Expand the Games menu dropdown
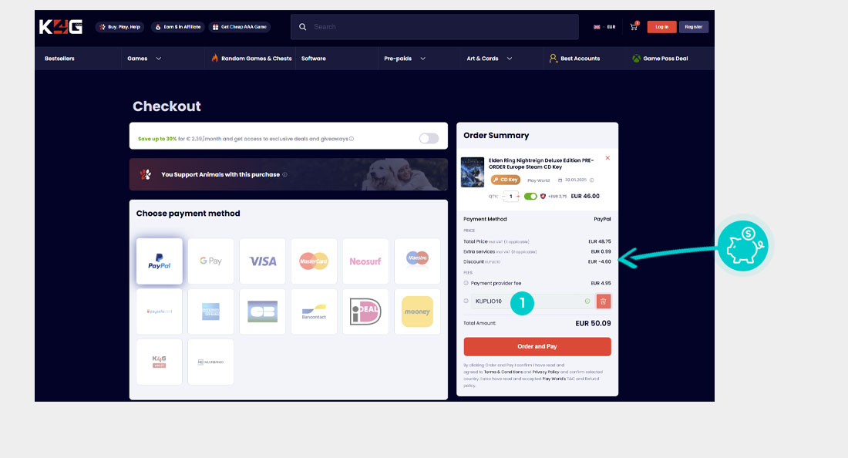 pyautogui.click(x=144, y=59)
